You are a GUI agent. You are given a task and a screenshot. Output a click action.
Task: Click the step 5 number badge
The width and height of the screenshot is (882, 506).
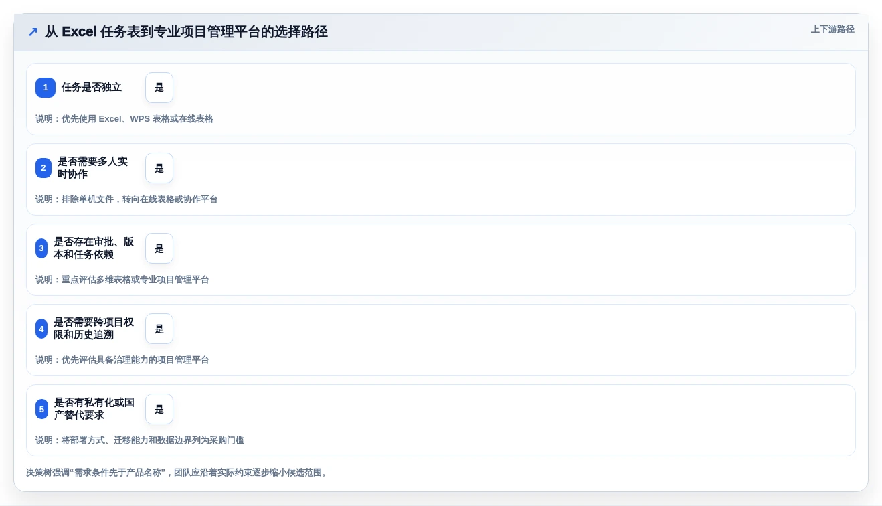[41, 409]
